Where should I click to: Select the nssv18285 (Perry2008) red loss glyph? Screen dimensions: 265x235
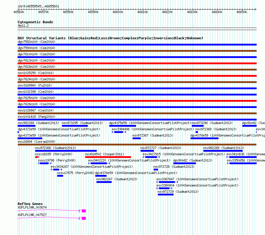click(x=37, y=157)
